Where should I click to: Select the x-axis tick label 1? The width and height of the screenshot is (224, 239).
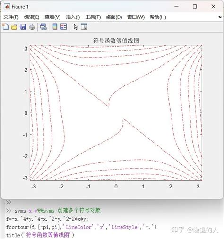pos(143,187)
